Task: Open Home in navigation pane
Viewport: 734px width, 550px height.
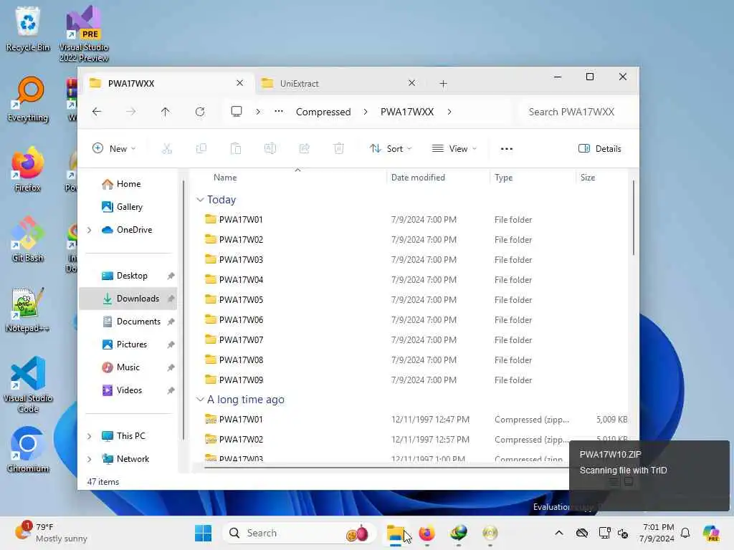Action: (129, 184)
